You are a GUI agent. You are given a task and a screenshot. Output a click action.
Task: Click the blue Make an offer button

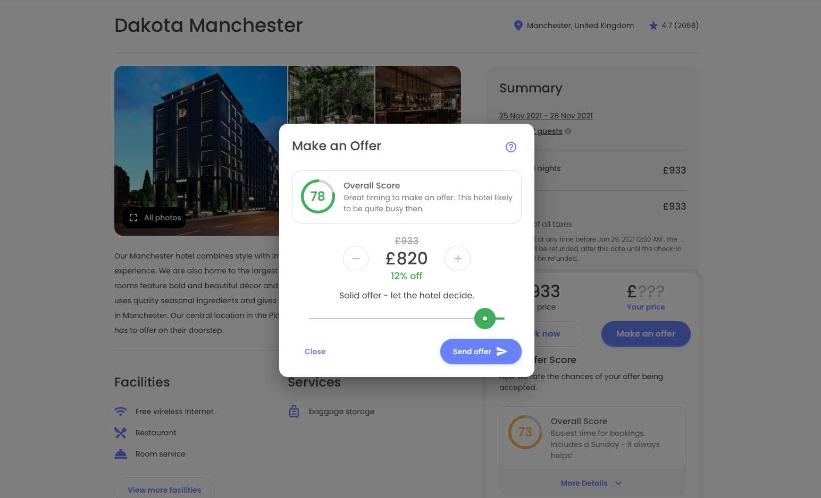coord(646,334)
